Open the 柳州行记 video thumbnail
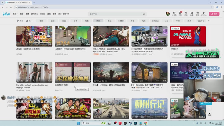The height and width of the screenshot is (126, 224). (150, 108)
